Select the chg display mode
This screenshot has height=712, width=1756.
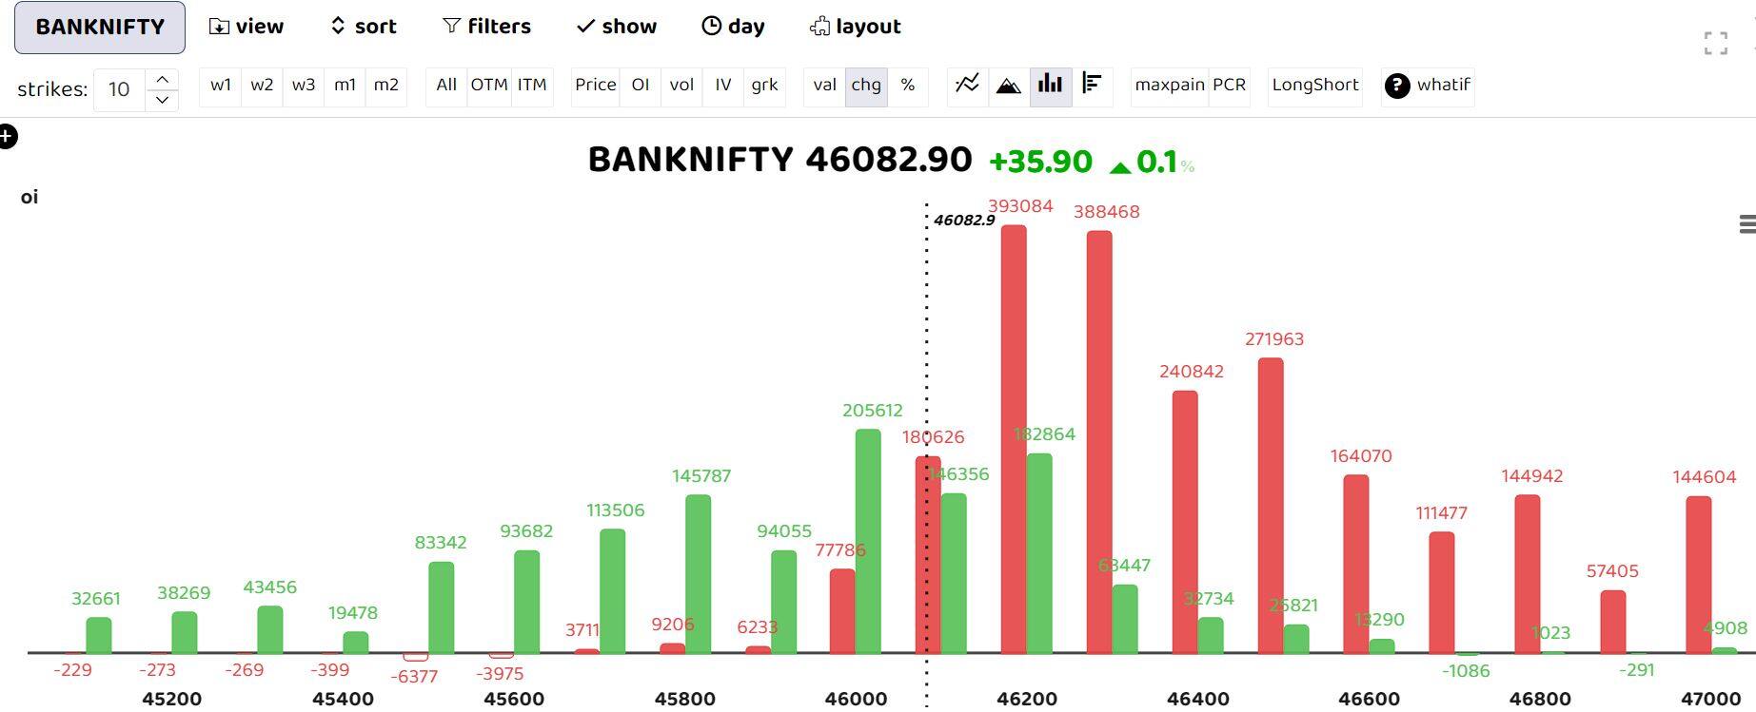click(866, 86)
